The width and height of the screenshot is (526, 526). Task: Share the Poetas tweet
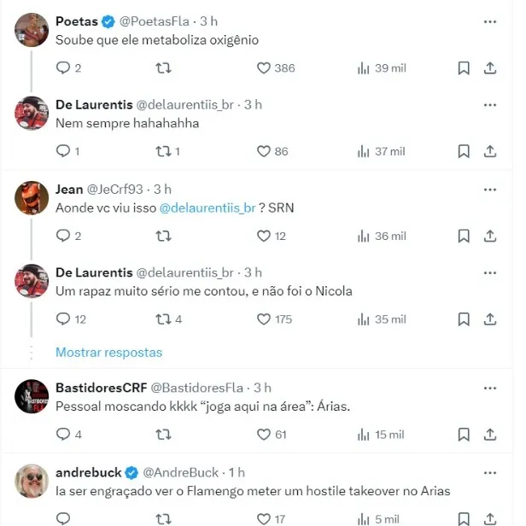(x=490, y=68)
